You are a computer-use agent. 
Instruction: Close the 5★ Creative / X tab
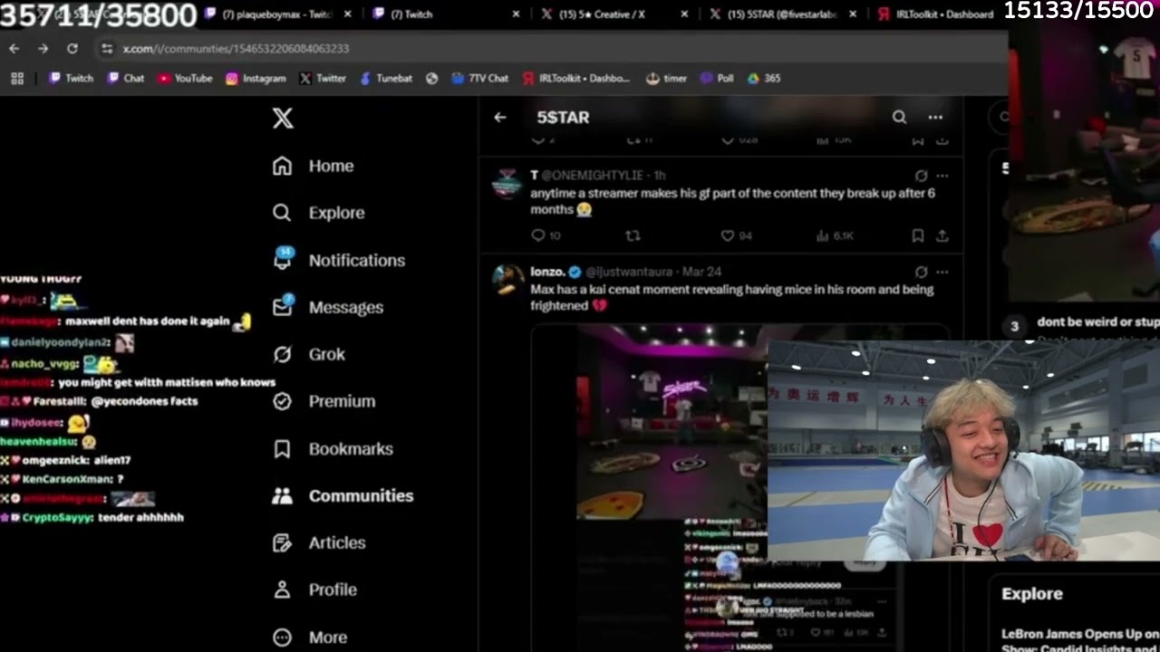(x=684, y=14)
